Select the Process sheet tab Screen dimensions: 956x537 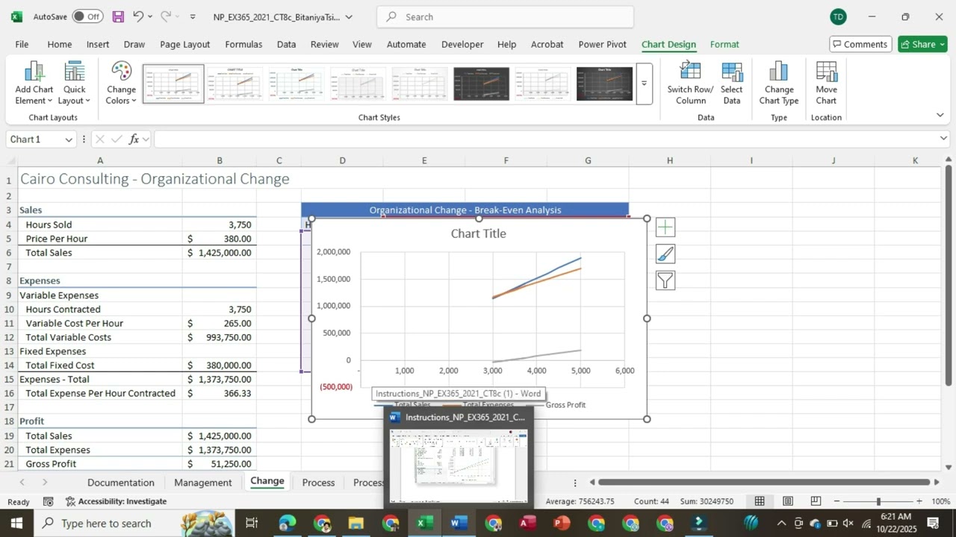tap(318, 483)
